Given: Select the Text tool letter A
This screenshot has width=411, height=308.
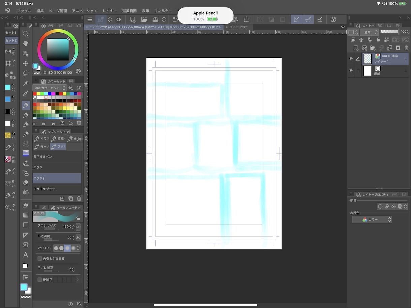Looking at the screenshot, I should (26, 255).
